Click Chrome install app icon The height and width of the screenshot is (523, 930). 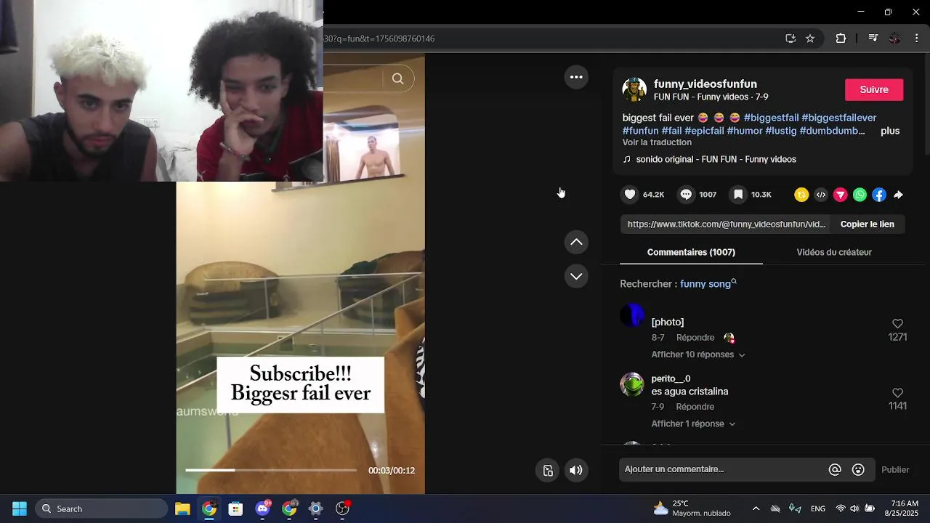[x=790, y=38]
